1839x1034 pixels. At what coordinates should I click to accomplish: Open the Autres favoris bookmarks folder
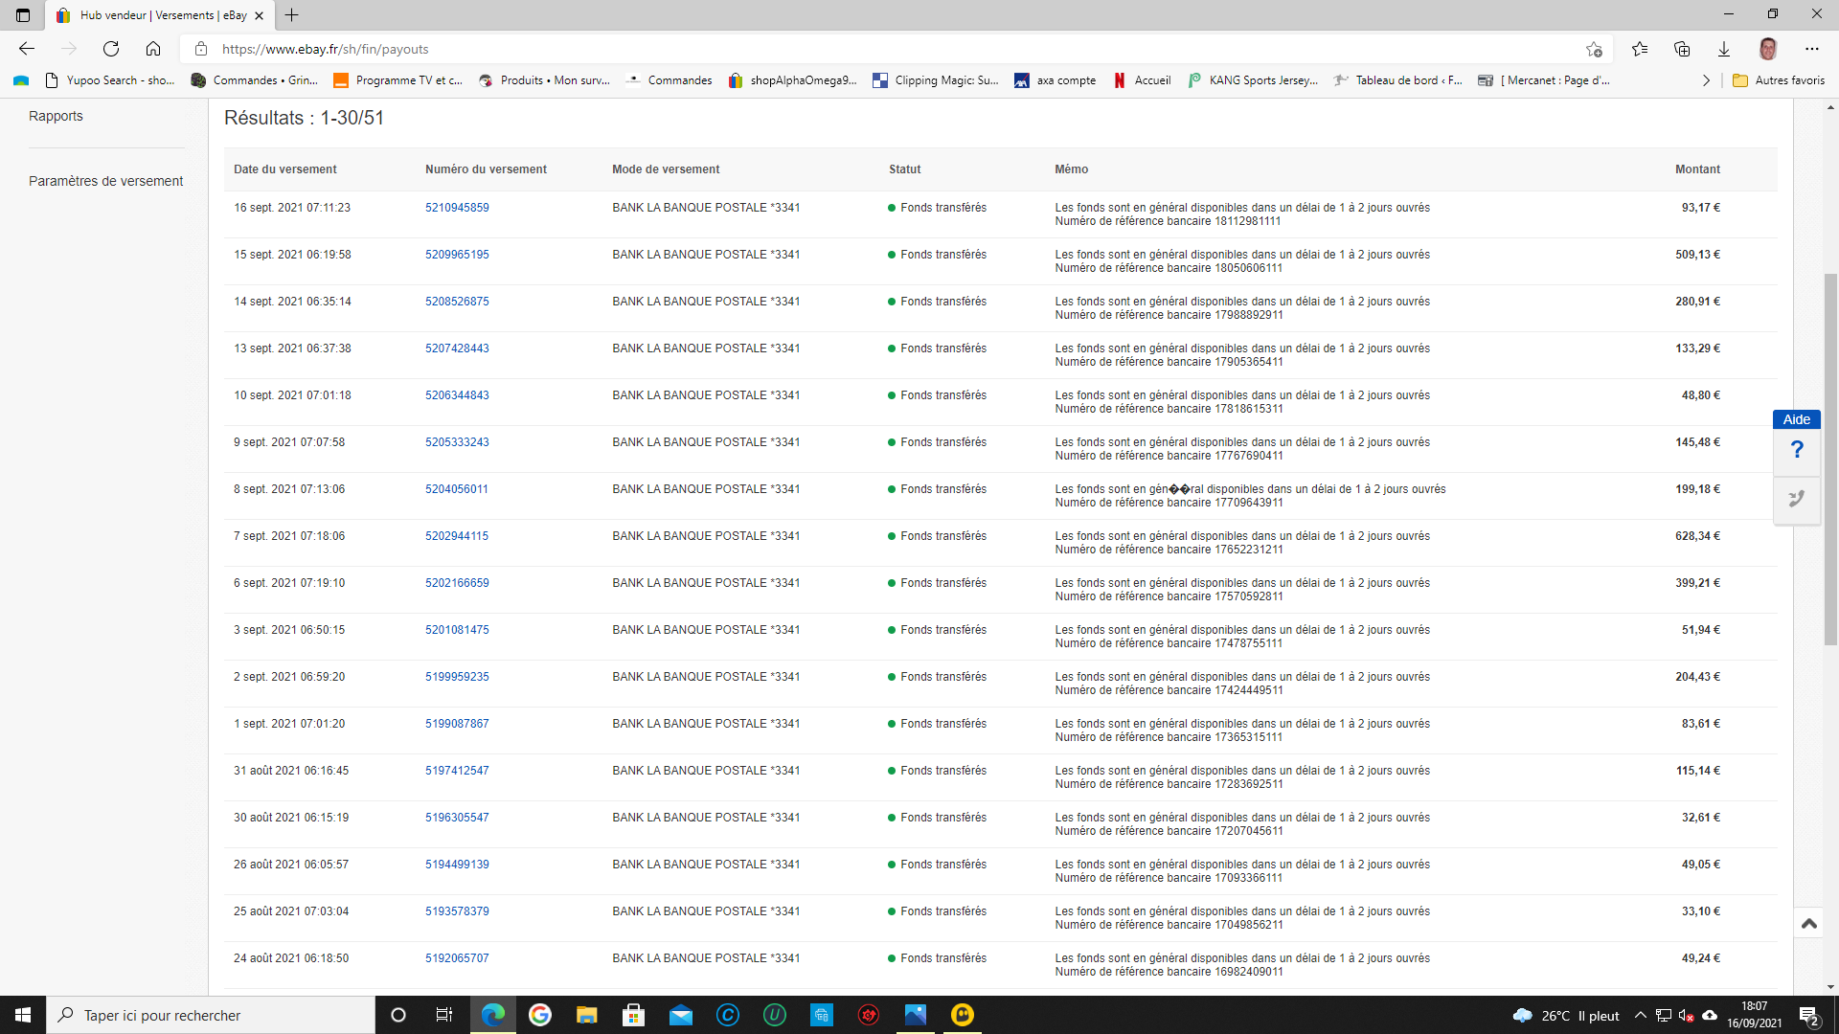(x=1779, y=80)
